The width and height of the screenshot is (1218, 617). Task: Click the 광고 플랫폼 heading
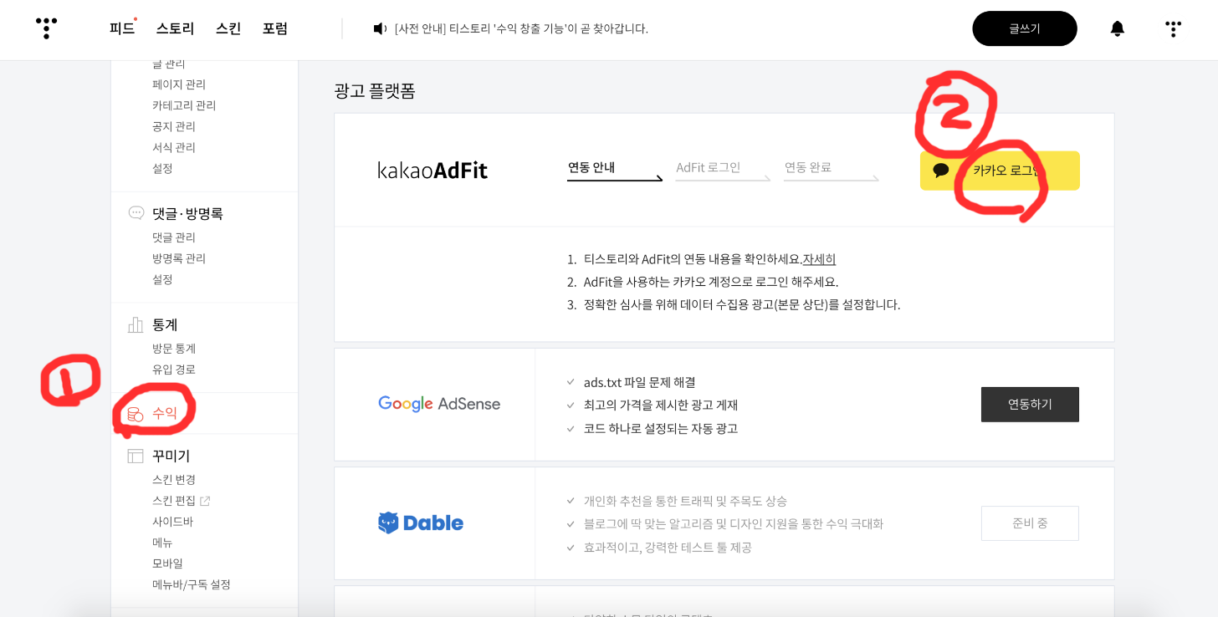click(375, 90)
